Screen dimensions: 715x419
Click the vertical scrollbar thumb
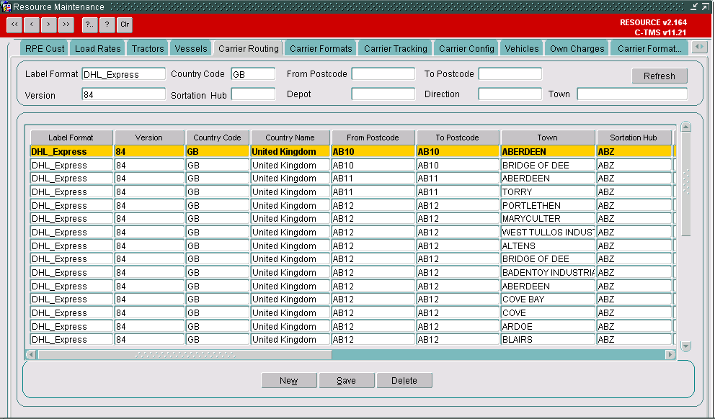coord(685,184)
